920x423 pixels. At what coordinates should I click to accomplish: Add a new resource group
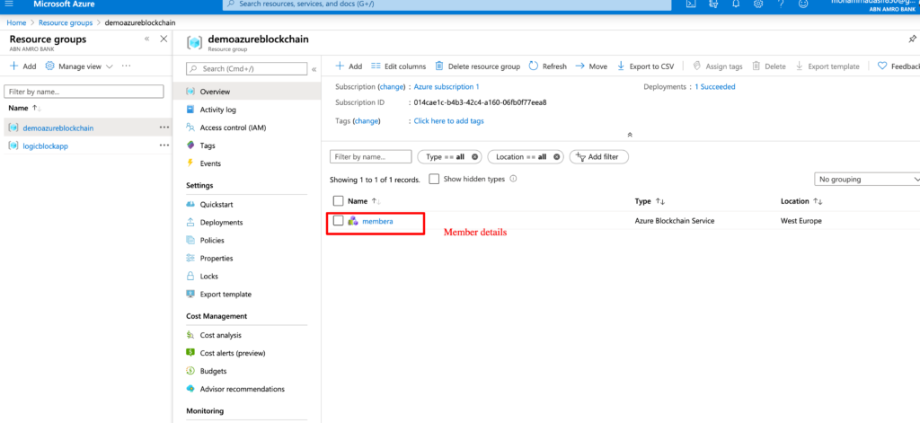(22, 66)
